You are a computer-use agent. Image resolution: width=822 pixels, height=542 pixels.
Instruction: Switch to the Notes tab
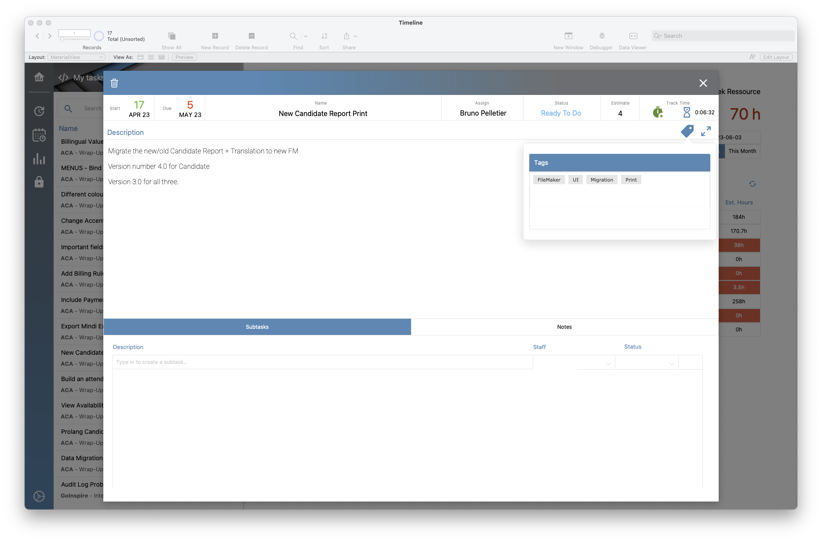coord(564,327)
